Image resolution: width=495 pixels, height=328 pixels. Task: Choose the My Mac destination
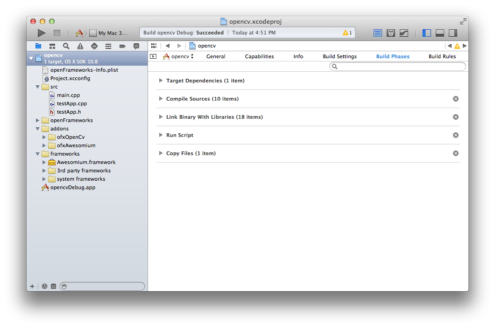[109, 33]
